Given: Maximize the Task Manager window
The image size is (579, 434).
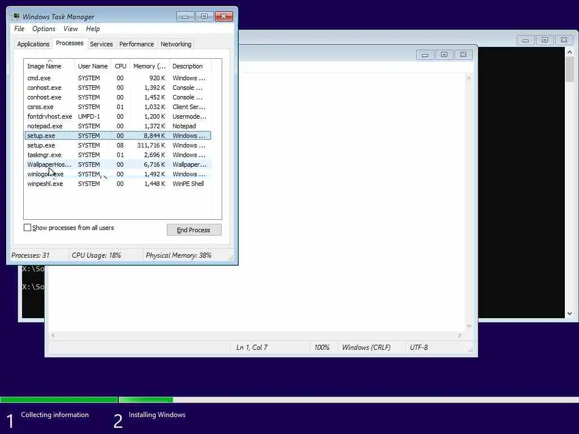Looking at the screenshot, I should tap(204, 16).
